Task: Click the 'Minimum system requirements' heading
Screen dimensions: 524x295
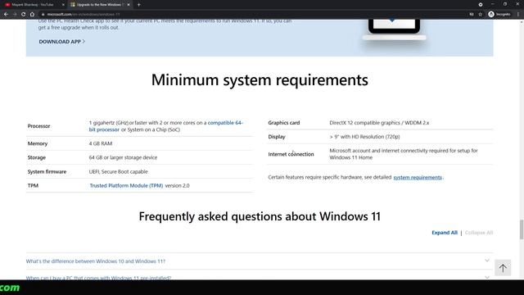Action: pos(260,80)
